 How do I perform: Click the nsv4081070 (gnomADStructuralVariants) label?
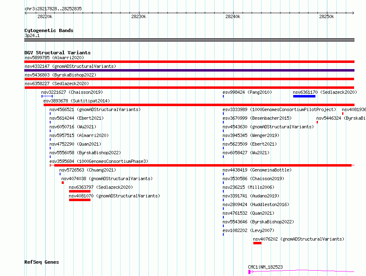114,196
